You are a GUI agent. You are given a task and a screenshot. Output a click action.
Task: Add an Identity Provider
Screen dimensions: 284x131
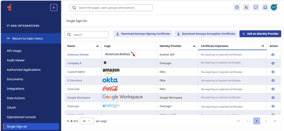(x=260, y=34)
